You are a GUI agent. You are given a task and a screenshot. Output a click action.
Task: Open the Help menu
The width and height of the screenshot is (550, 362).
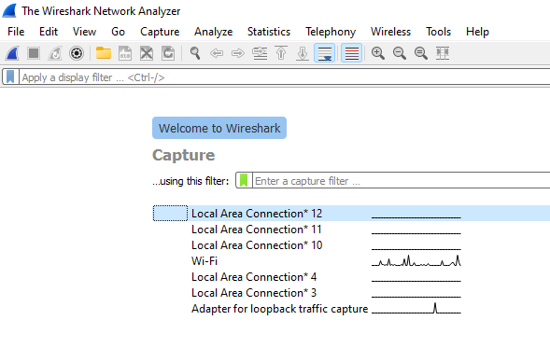[x=477, y=32]
